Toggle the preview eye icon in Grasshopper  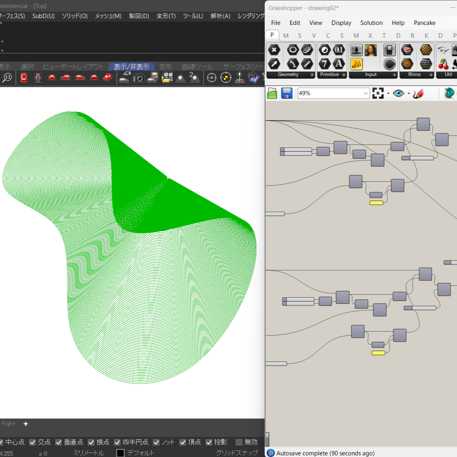398,93
